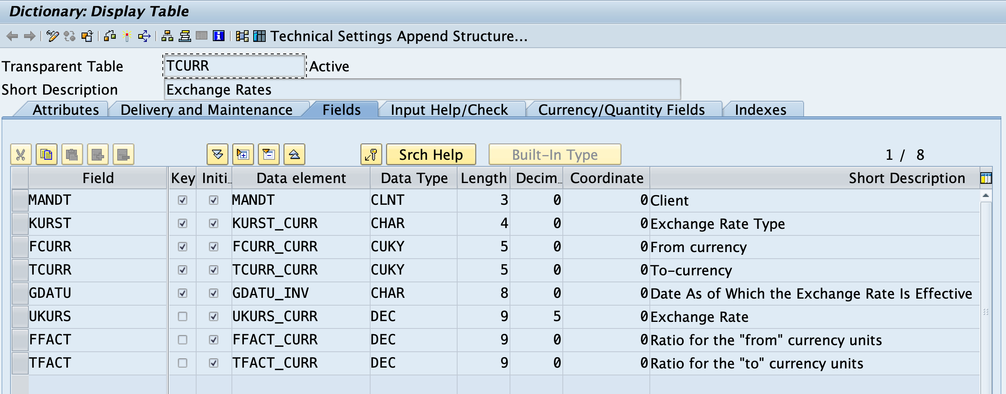Click the Contents table icon
This screenshot has height=394, width=1006.
[259, 36]
